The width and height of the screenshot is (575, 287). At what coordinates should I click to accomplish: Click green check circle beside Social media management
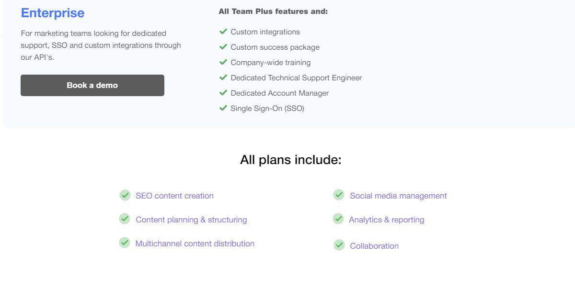point(339,195)
